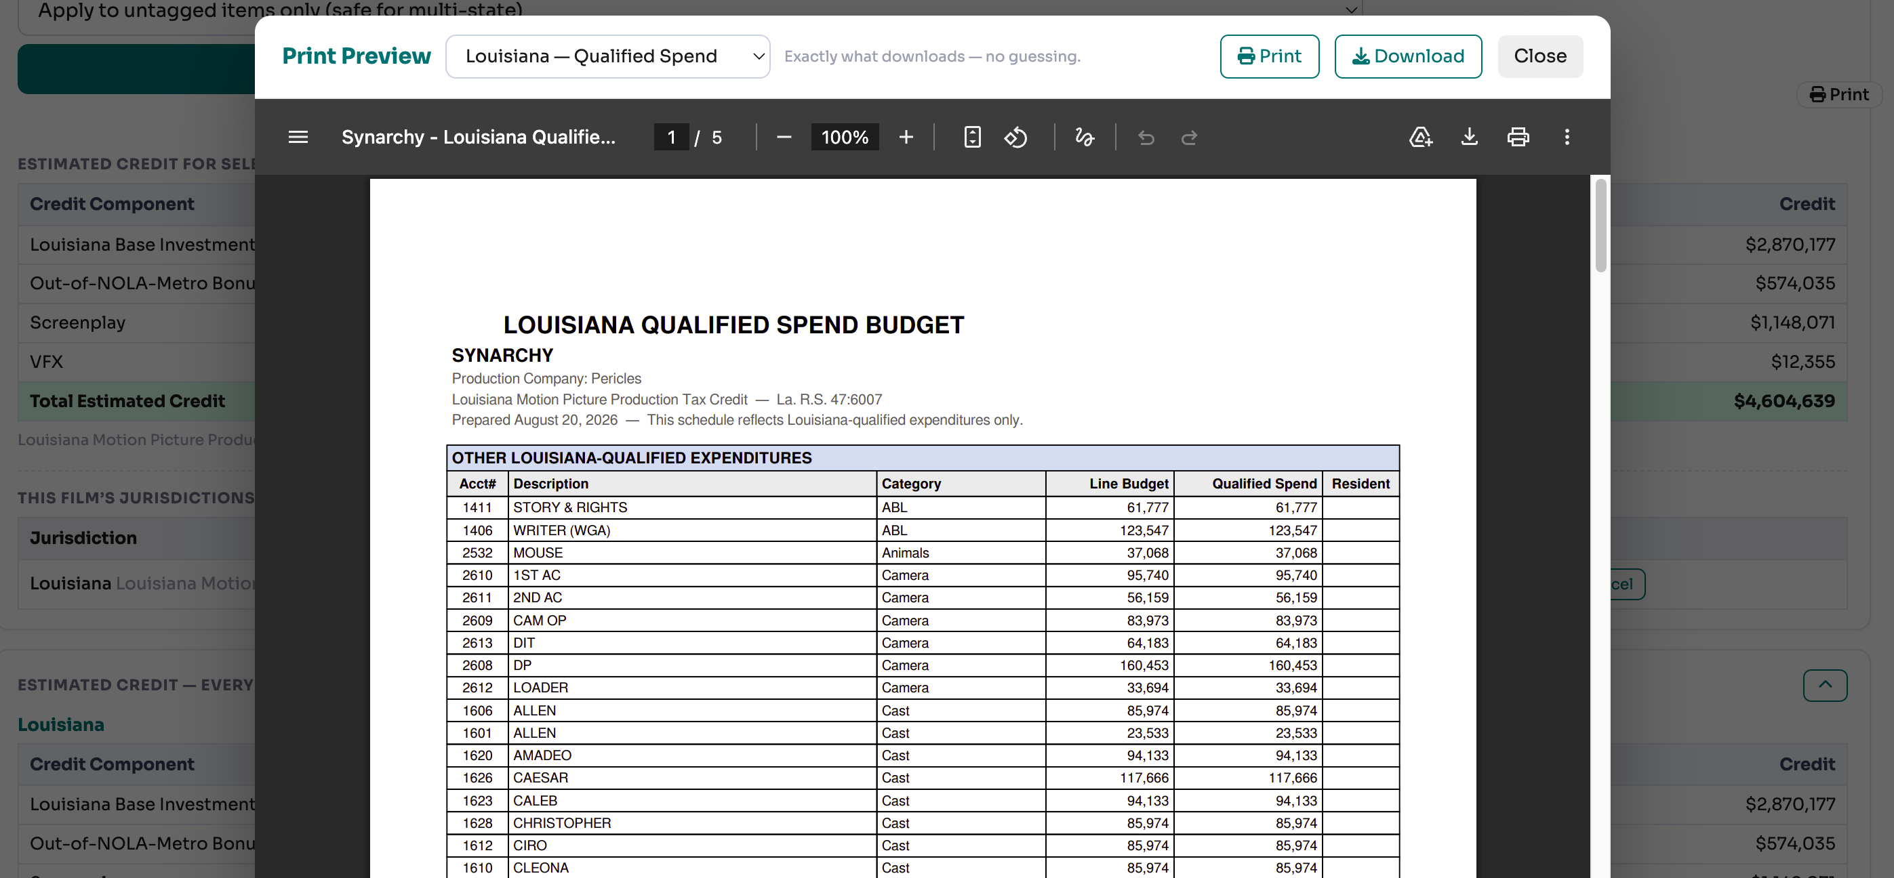Zoom in with the plus icon
The image size is (1894, 878).
point(906,138)
